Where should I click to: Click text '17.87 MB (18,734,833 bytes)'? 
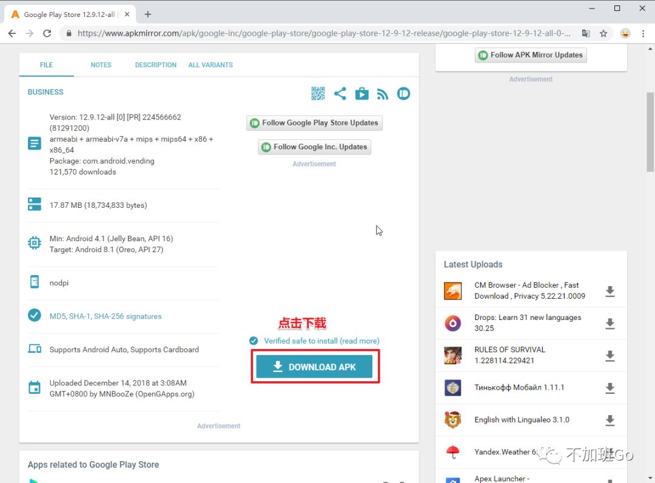pos(98,205)
